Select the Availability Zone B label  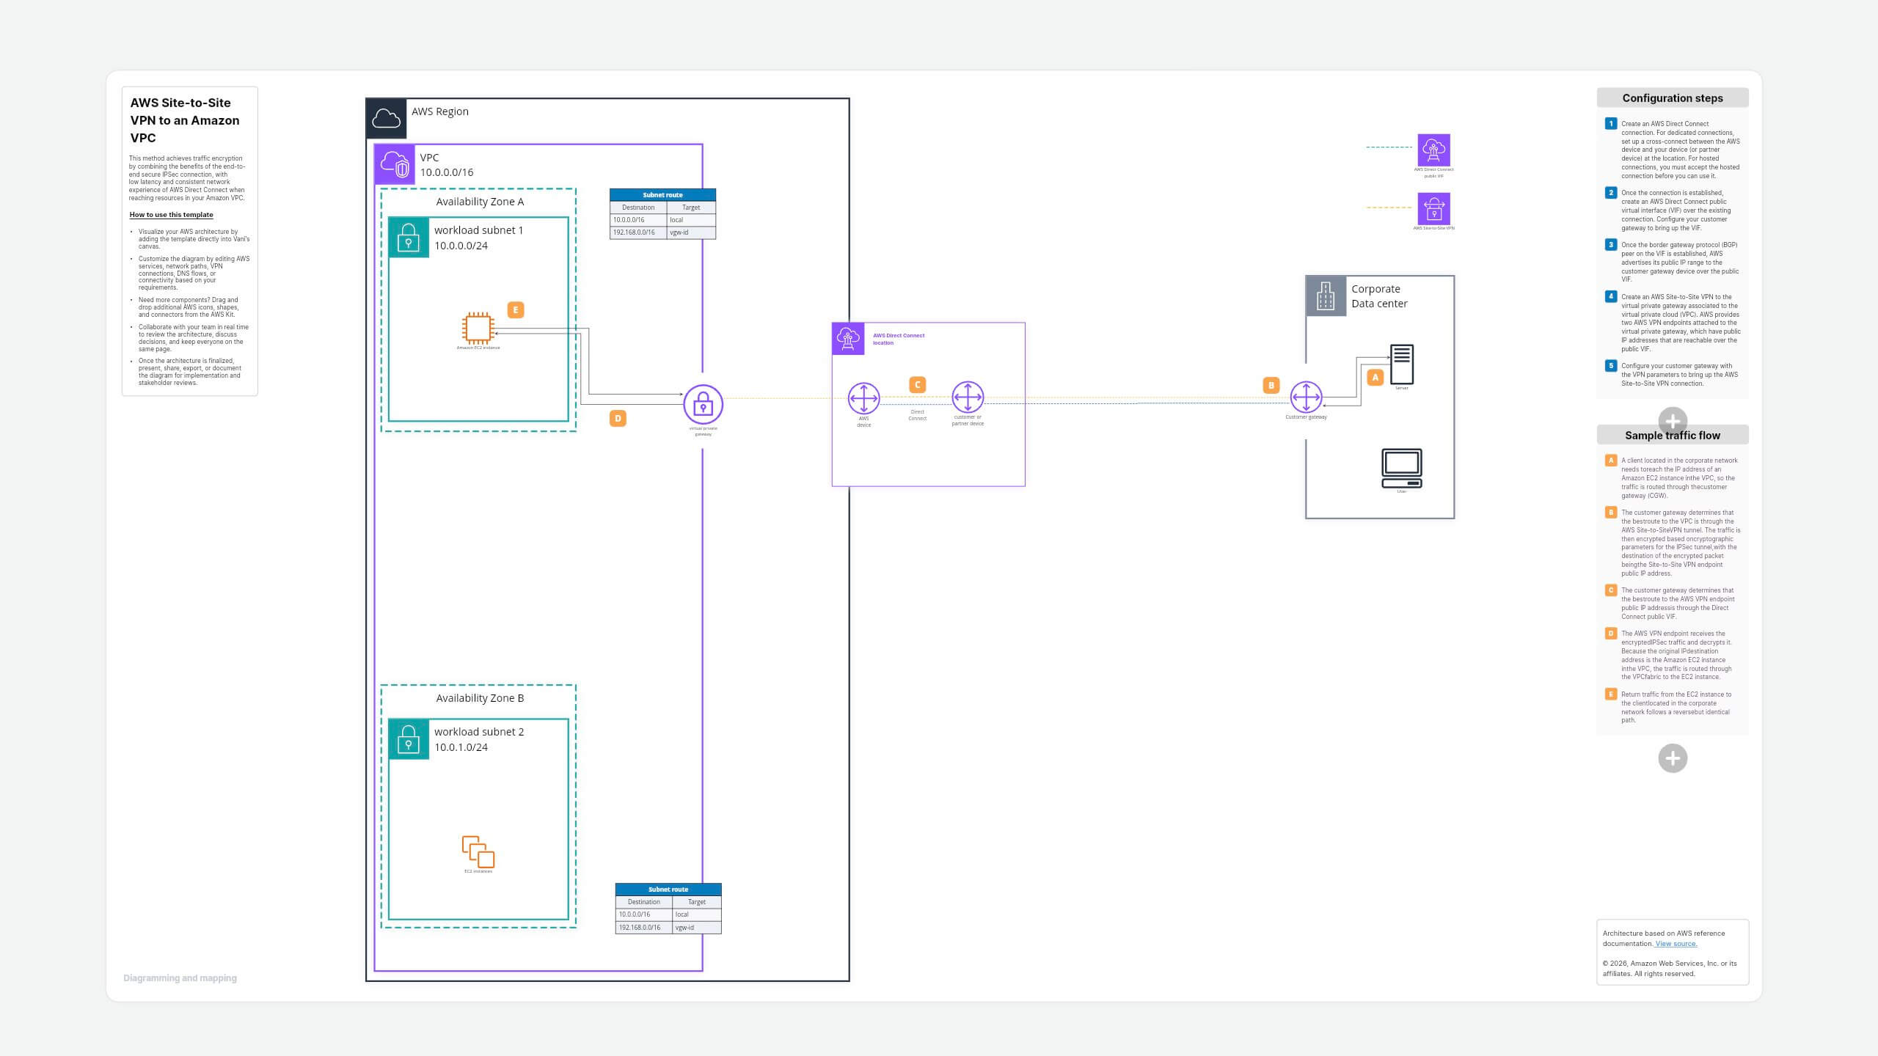click(480, 698)
